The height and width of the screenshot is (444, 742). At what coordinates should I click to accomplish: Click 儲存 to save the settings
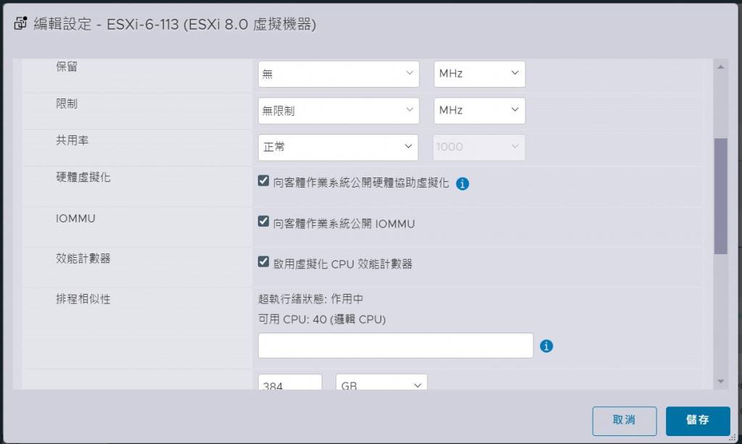(x=698, y=421)
